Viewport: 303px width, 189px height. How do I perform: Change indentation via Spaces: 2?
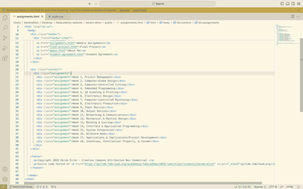(x=260, y=187)
